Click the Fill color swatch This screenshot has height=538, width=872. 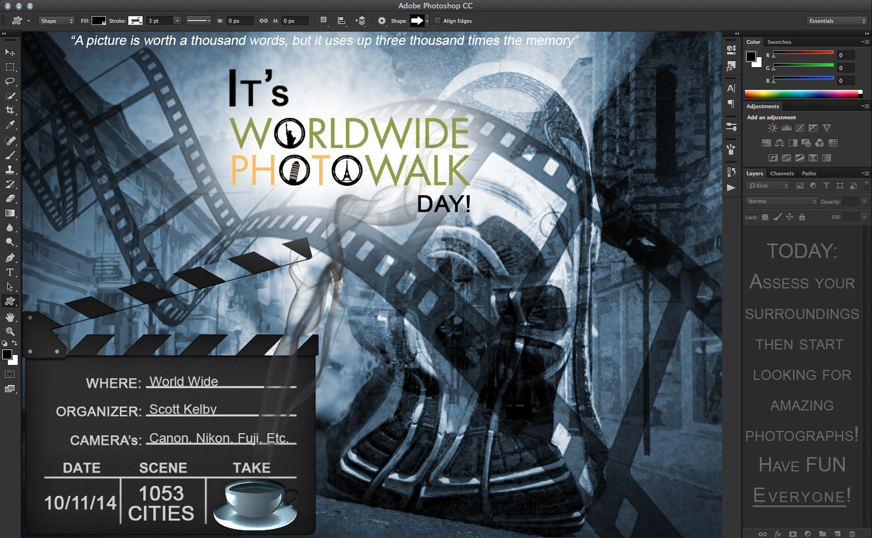pos(99,21)
